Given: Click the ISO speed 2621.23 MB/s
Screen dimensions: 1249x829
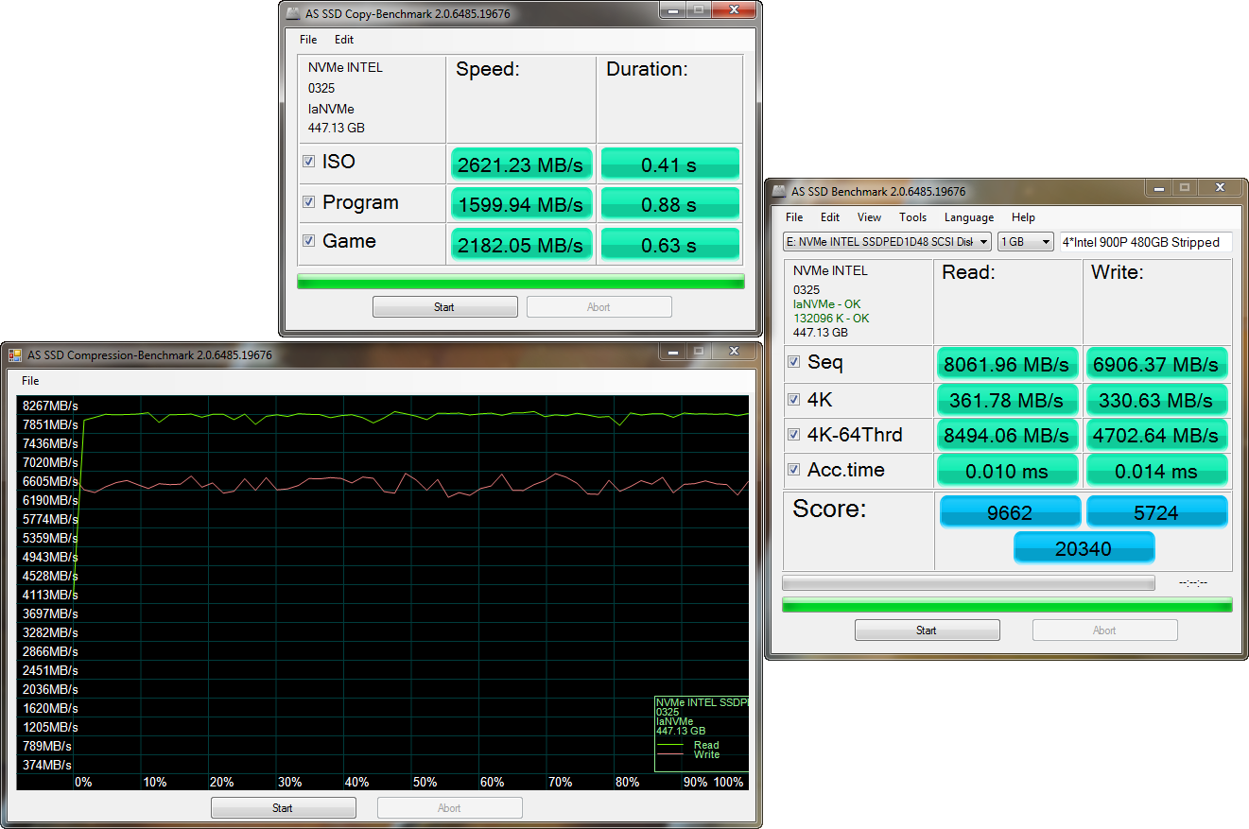Looking at the screenshot, I should pyautogui.click(x=522, y=164).
